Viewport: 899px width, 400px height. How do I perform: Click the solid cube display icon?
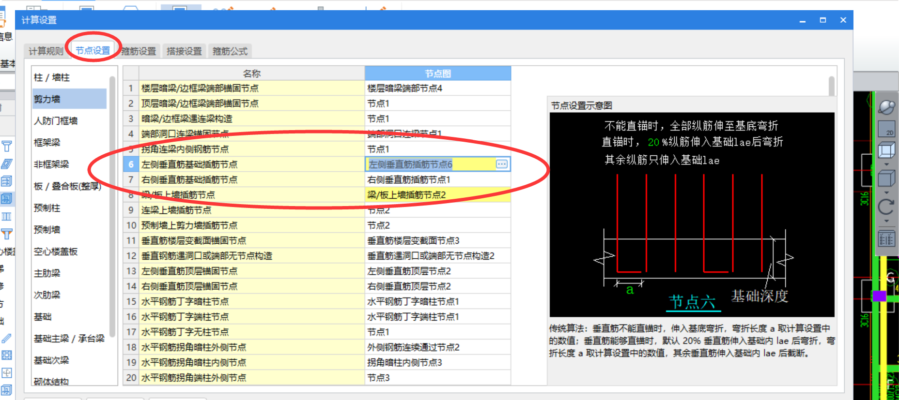click(x=886, y=178)
